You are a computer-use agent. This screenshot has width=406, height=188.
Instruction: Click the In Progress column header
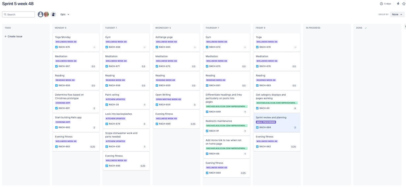[x=313, y=28]
